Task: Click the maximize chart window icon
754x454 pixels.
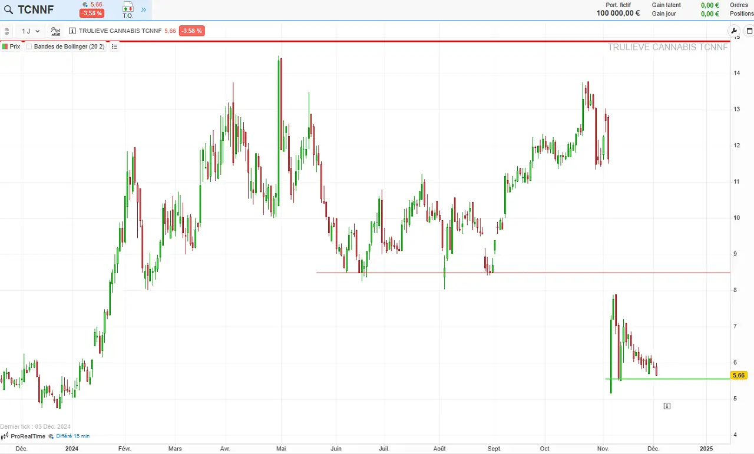Action: [x=749, y=31]
